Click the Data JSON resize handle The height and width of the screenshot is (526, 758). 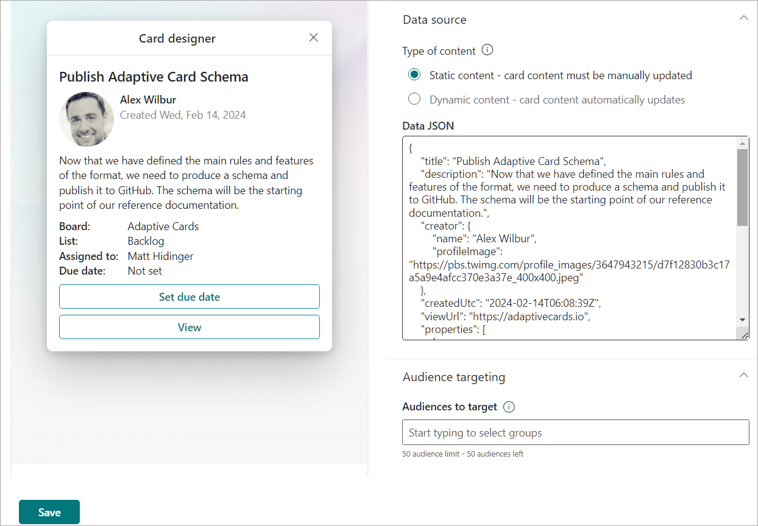[x=745, y=335]
